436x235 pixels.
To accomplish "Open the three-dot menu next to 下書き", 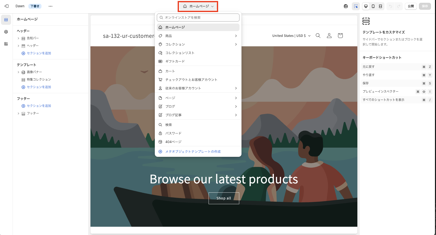I will point(51,6).
